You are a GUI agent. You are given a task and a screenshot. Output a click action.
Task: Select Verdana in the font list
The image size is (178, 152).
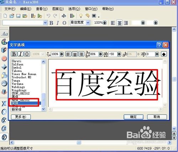click(x=17, y=84)
